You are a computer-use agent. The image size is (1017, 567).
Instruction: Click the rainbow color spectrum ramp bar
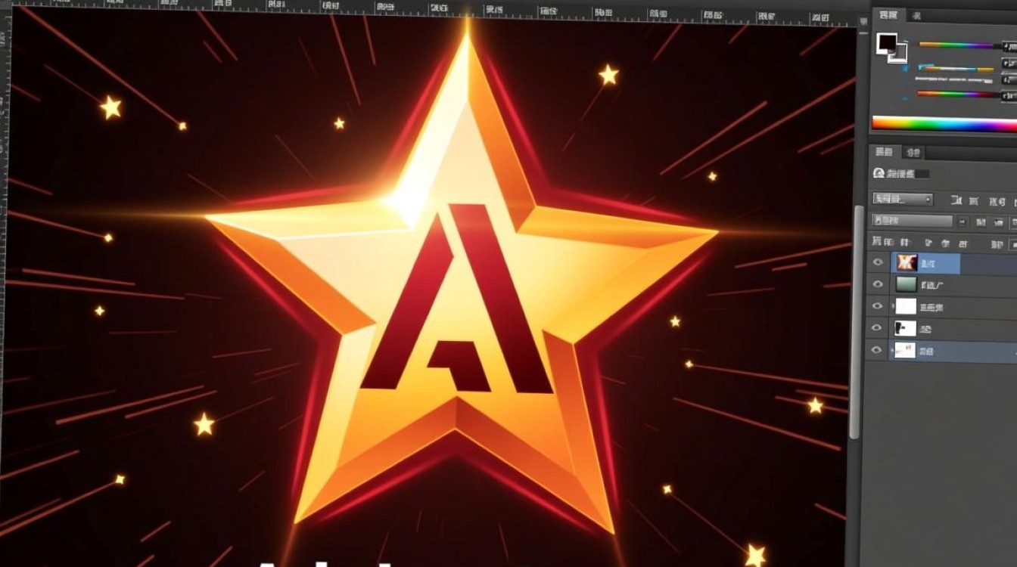pyautogui.click(x=943, y=124)
